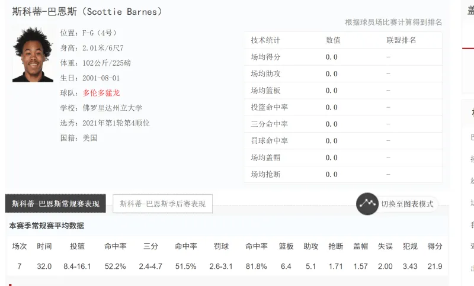
Task: Open the 多伦多猛龙 team link
Action: (101, 92)
